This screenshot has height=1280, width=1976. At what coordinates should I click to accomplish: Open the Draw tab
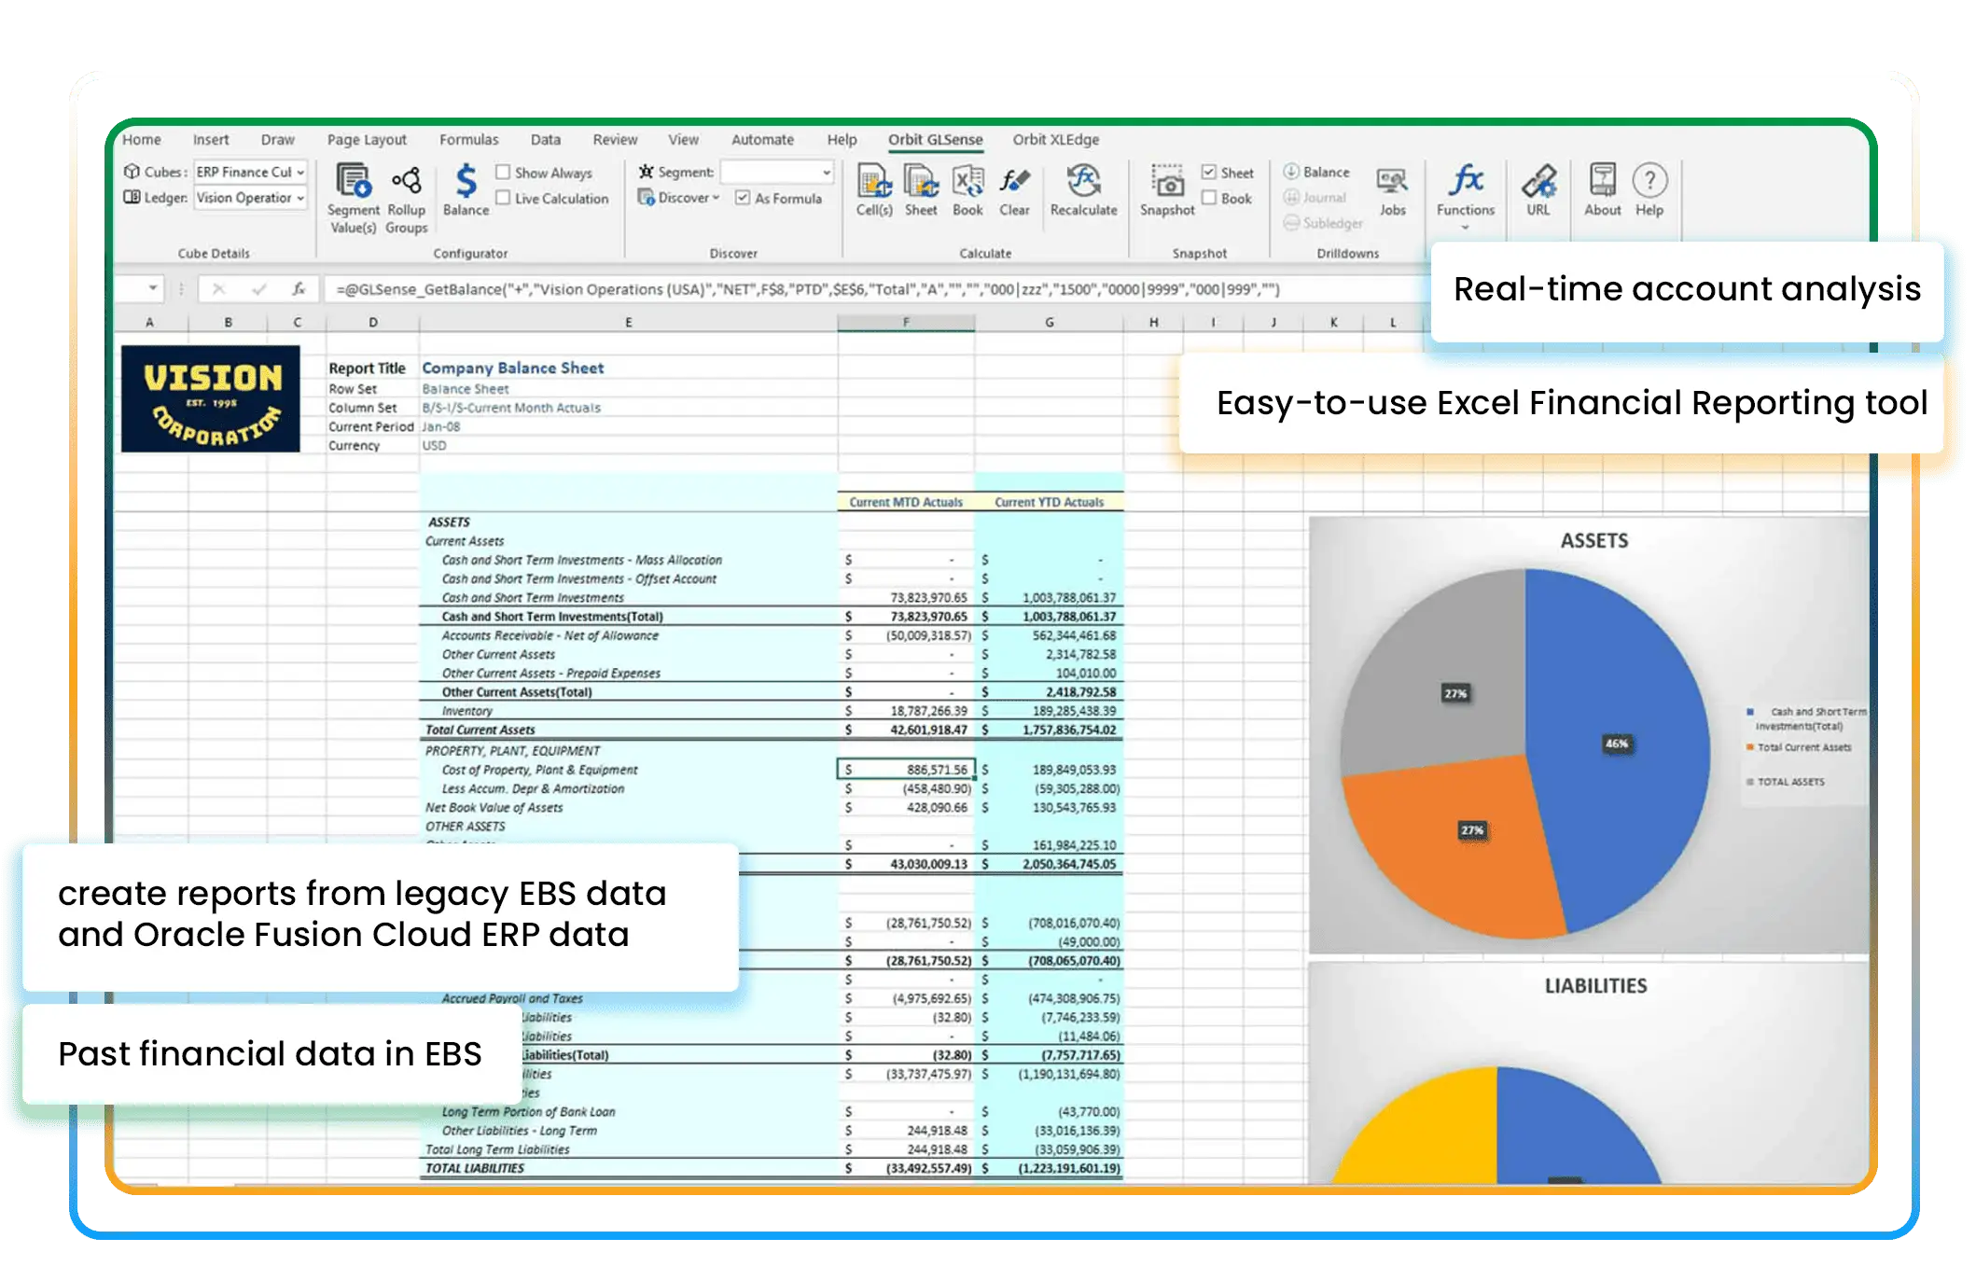[278, 140]
